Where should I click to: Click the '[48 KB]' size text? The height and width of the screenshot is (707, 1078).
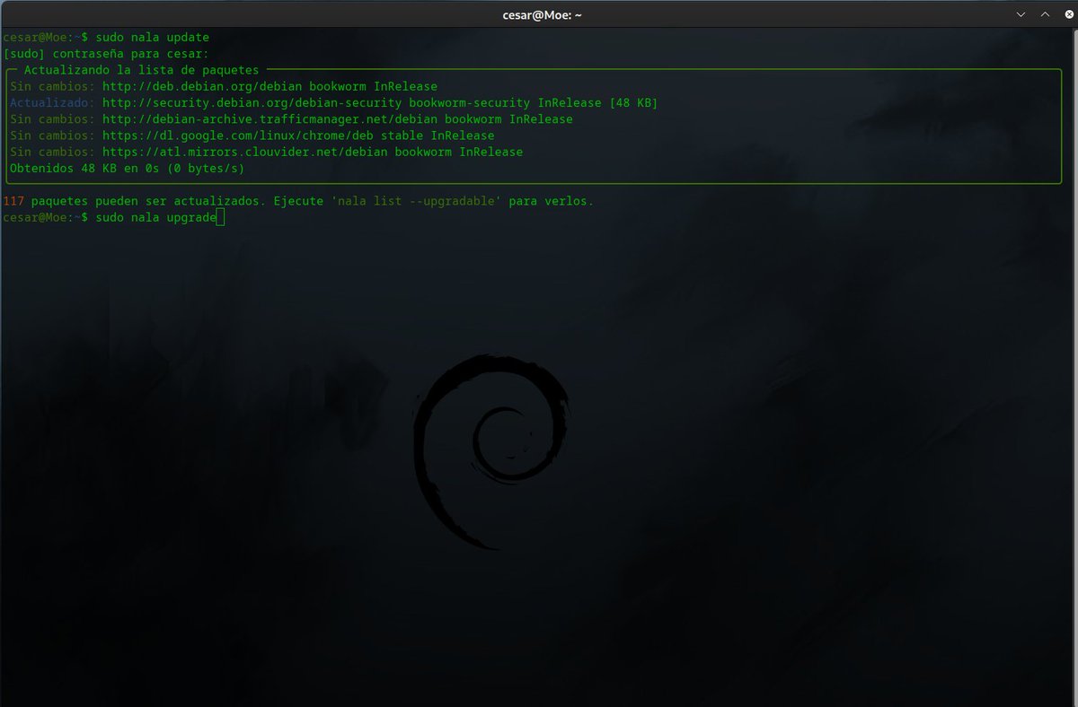pyautogui.click(x=633, y=103)
